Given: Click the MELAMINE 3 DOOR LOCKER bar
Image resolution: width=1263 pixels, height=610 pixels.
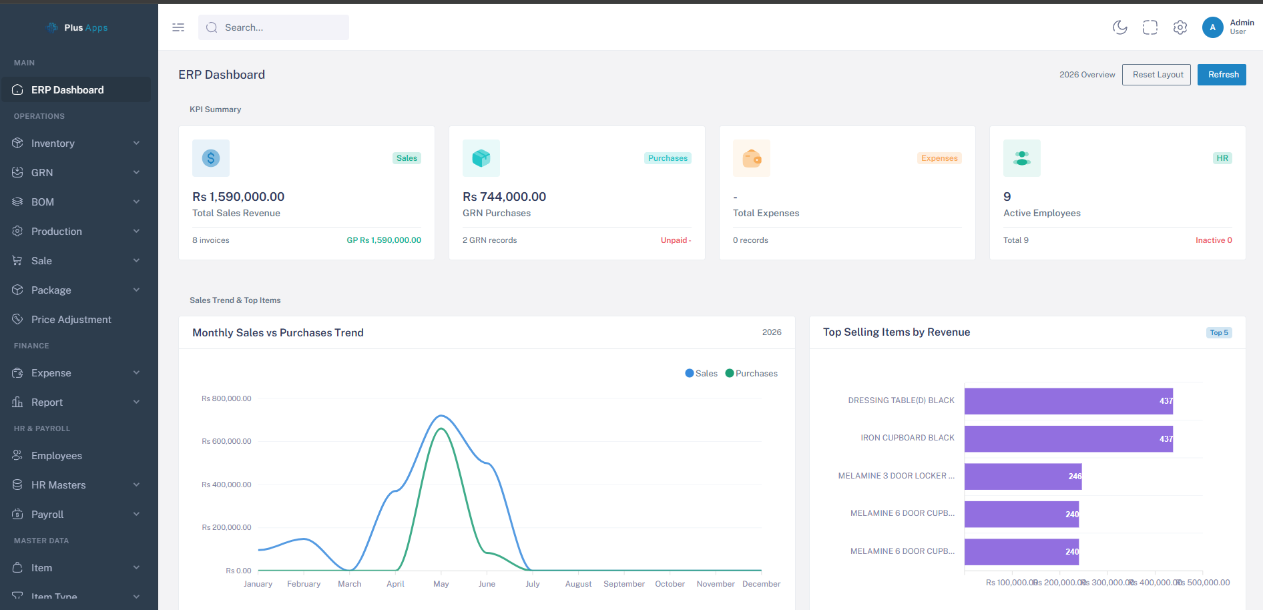Looking at the screenshot, I should [x=1023, y=477].
